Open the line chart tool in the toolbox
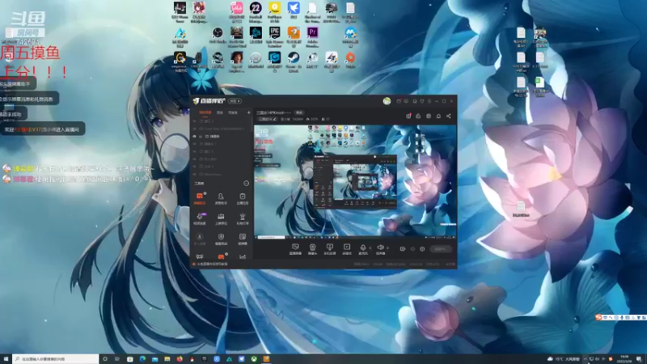Screen dimensions: 647x364 coord(242,256)
